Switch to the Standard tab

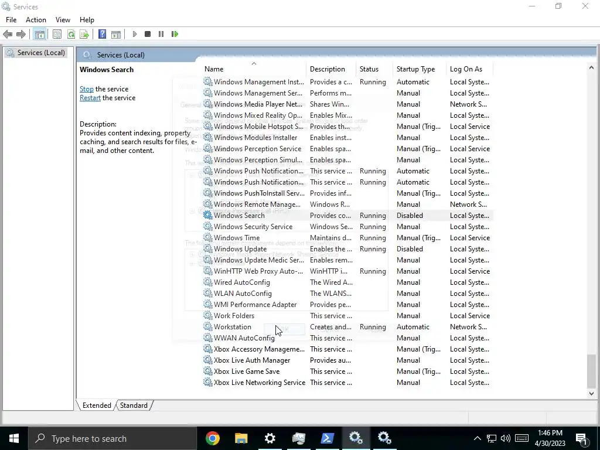[x=134, y=405]
